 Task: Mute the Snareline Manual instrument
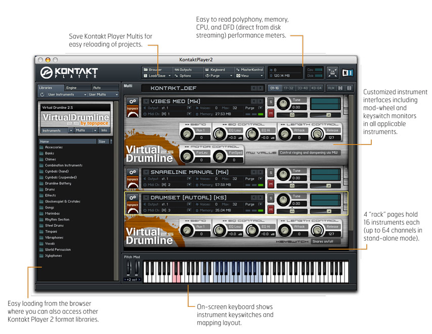point(271,184)
